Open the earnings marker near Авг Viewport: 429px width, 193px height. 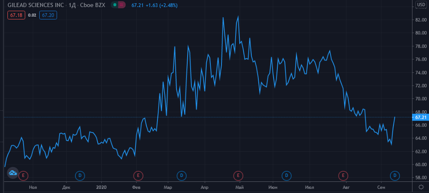point(343,175)
